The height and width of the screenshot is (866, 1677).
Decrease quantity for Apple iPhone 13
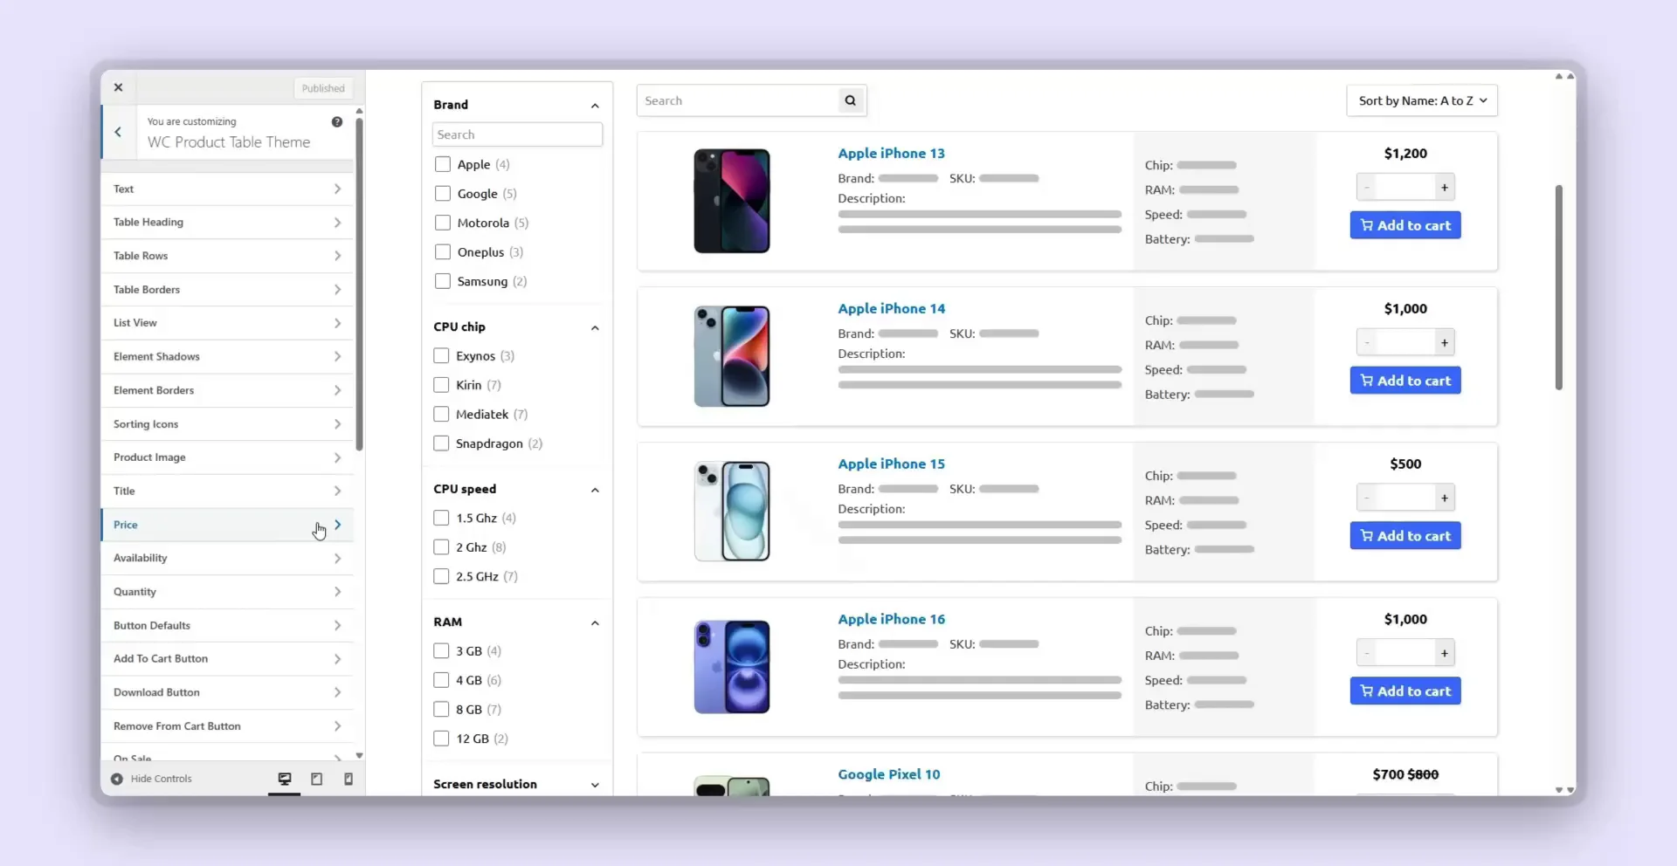tap(1367, 187)
